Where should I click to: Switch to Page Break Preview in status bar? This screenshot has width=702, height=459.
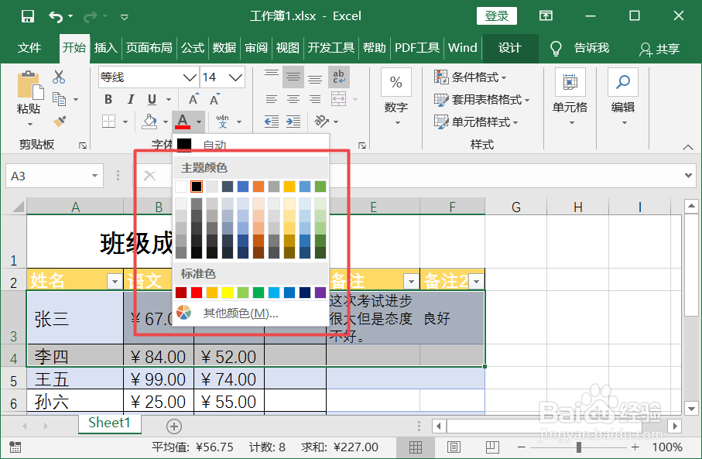coord(492,447)
